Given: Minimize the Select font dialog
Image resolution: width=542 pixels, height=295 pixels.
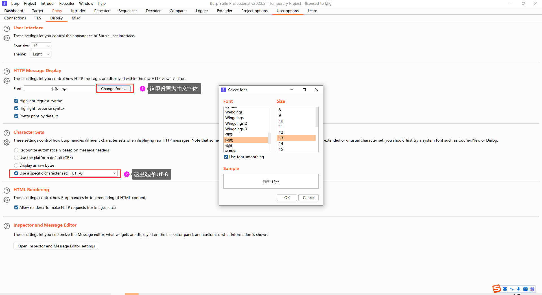Looking at the screenshot, I should [292, 90].
